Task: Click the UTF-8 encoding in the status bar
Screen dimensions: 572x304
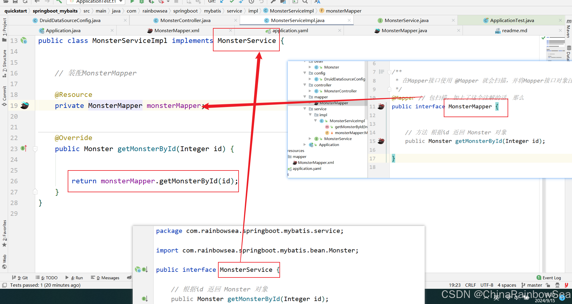Action: point(487,285)
